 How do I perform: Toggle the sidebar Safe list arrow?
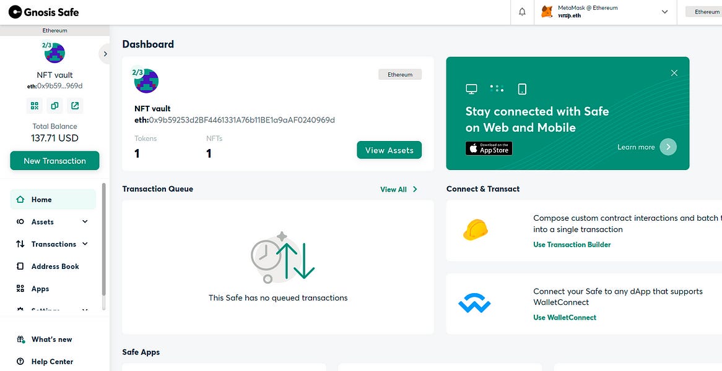pos(105,54)
